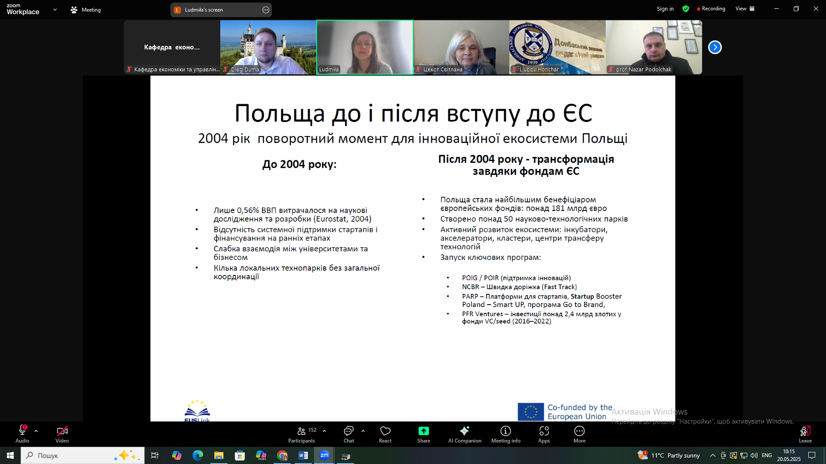The width and height of the screenshot is (826, 464).
Task: Click the green Share screen icon
Action: point(423,431)
